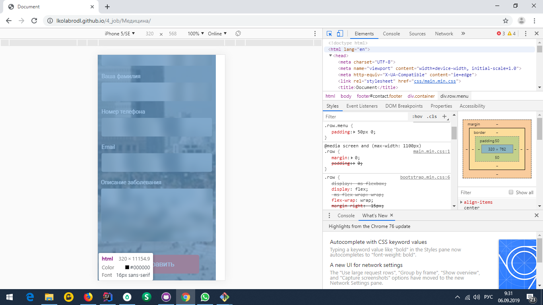Viewport: 543px width, 305px height.
Task: Select body in the breadcrumb
Action: [346, 96]
